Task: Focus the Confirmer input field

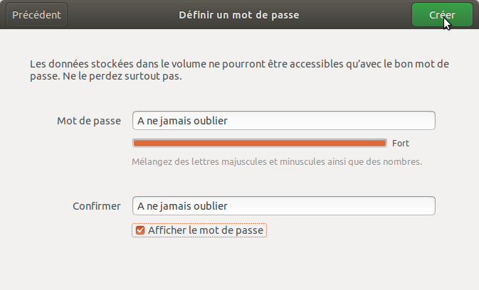Action: (283, 206)
